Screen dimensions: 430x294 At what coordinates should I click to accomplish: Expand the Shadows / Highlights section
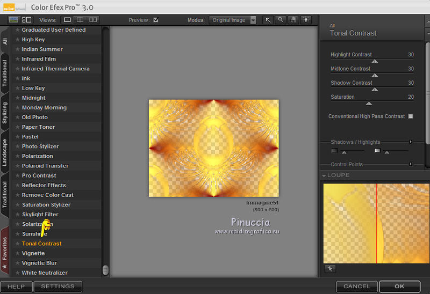click(x=411, y=142)
